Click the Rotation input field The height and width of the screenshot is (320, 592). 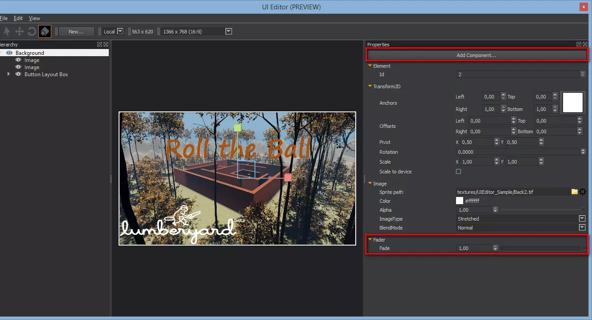[518, 152]
